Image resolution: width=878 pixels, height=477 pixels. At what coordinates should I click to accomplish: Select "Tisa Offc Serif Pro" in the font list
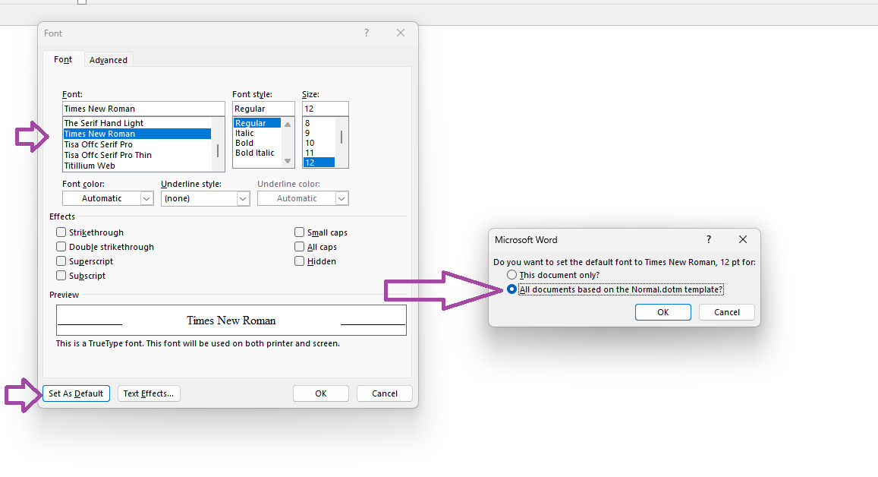point(106,144)
